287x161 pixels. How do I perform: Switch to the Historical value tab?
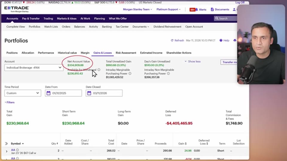click(x=67, y=53)
